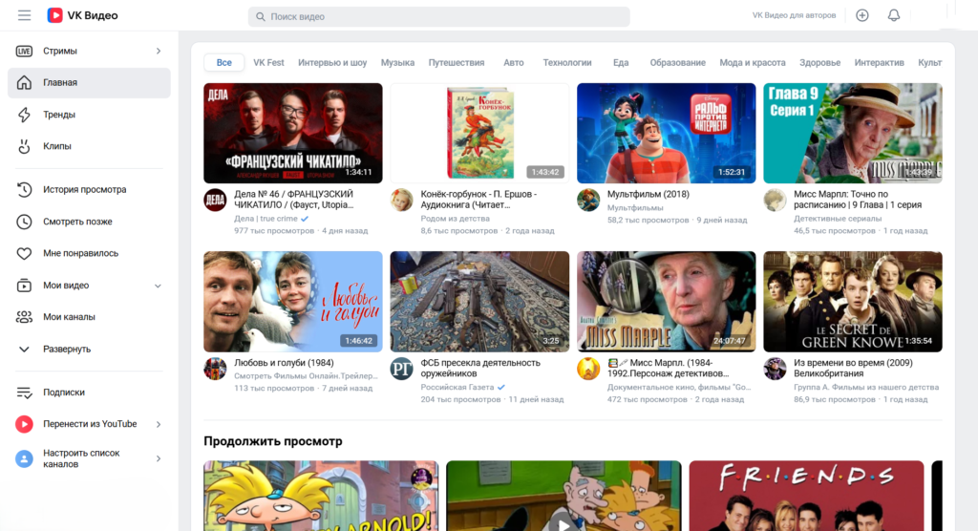
Task: Click the VK Видео logo
Action: pos(82,15)
